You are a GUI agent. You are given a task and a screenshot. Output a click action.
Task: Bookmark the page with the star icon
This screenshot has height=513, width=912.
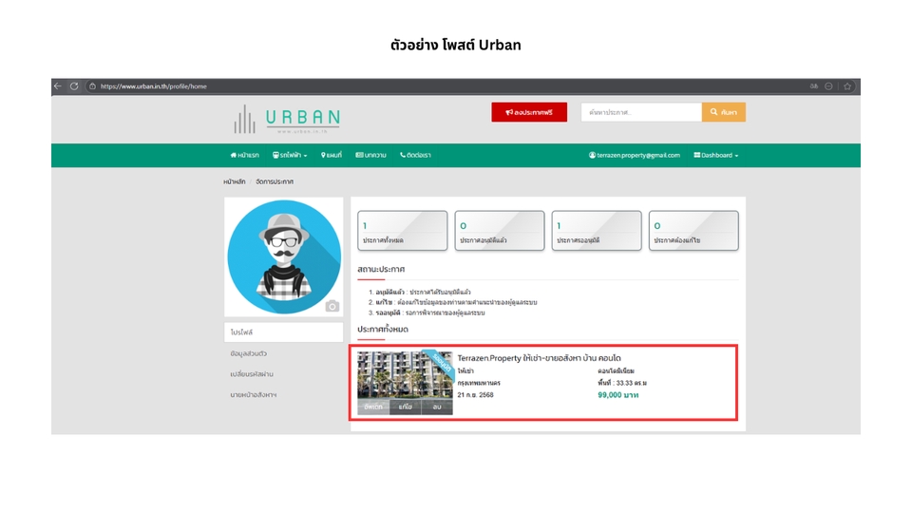pyautogui.click(x=847, y=86)
